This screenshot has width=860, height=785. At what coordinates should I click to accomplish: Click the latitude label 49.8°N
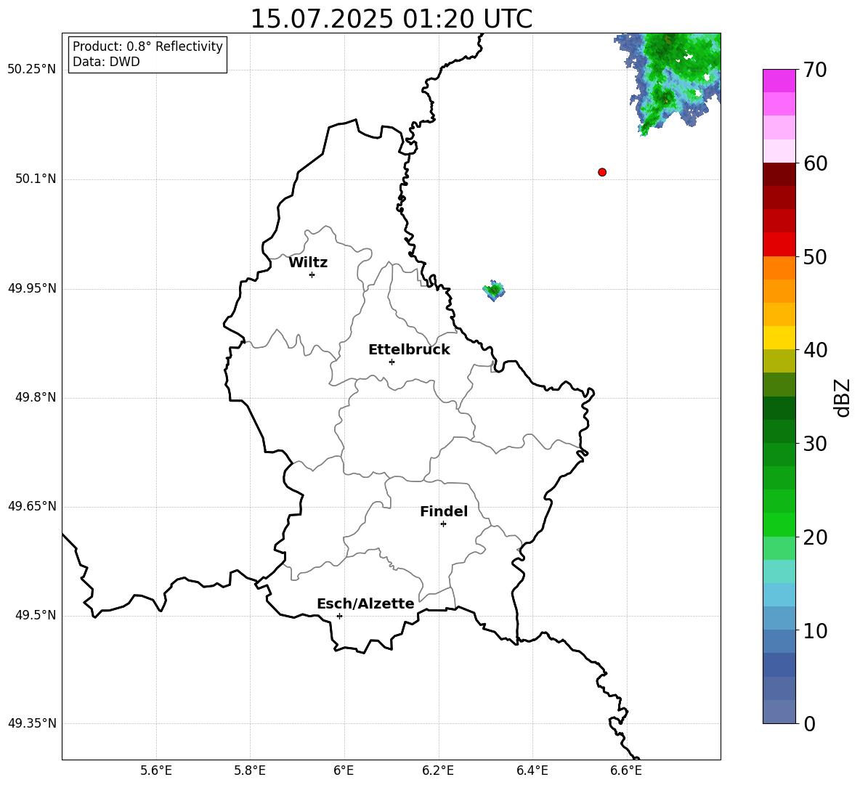(x=36, y=397)
